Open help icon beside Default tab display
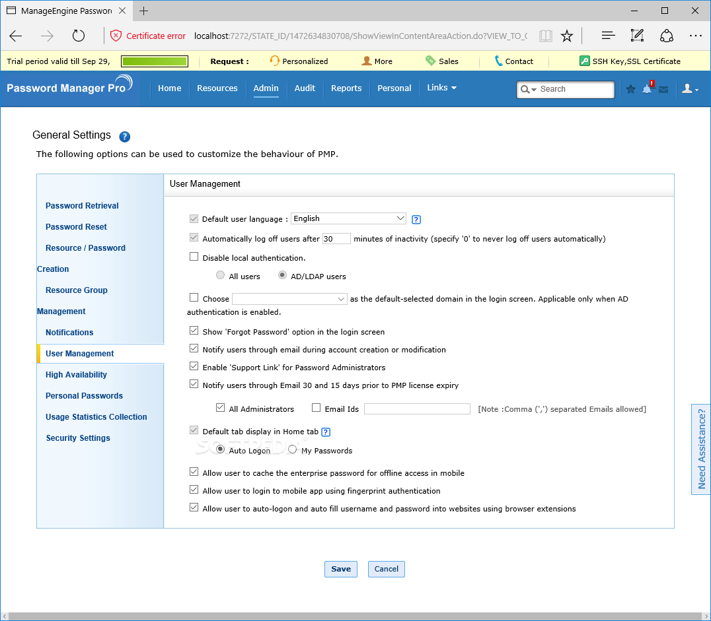The image size is (711, 621). (326, 432)
